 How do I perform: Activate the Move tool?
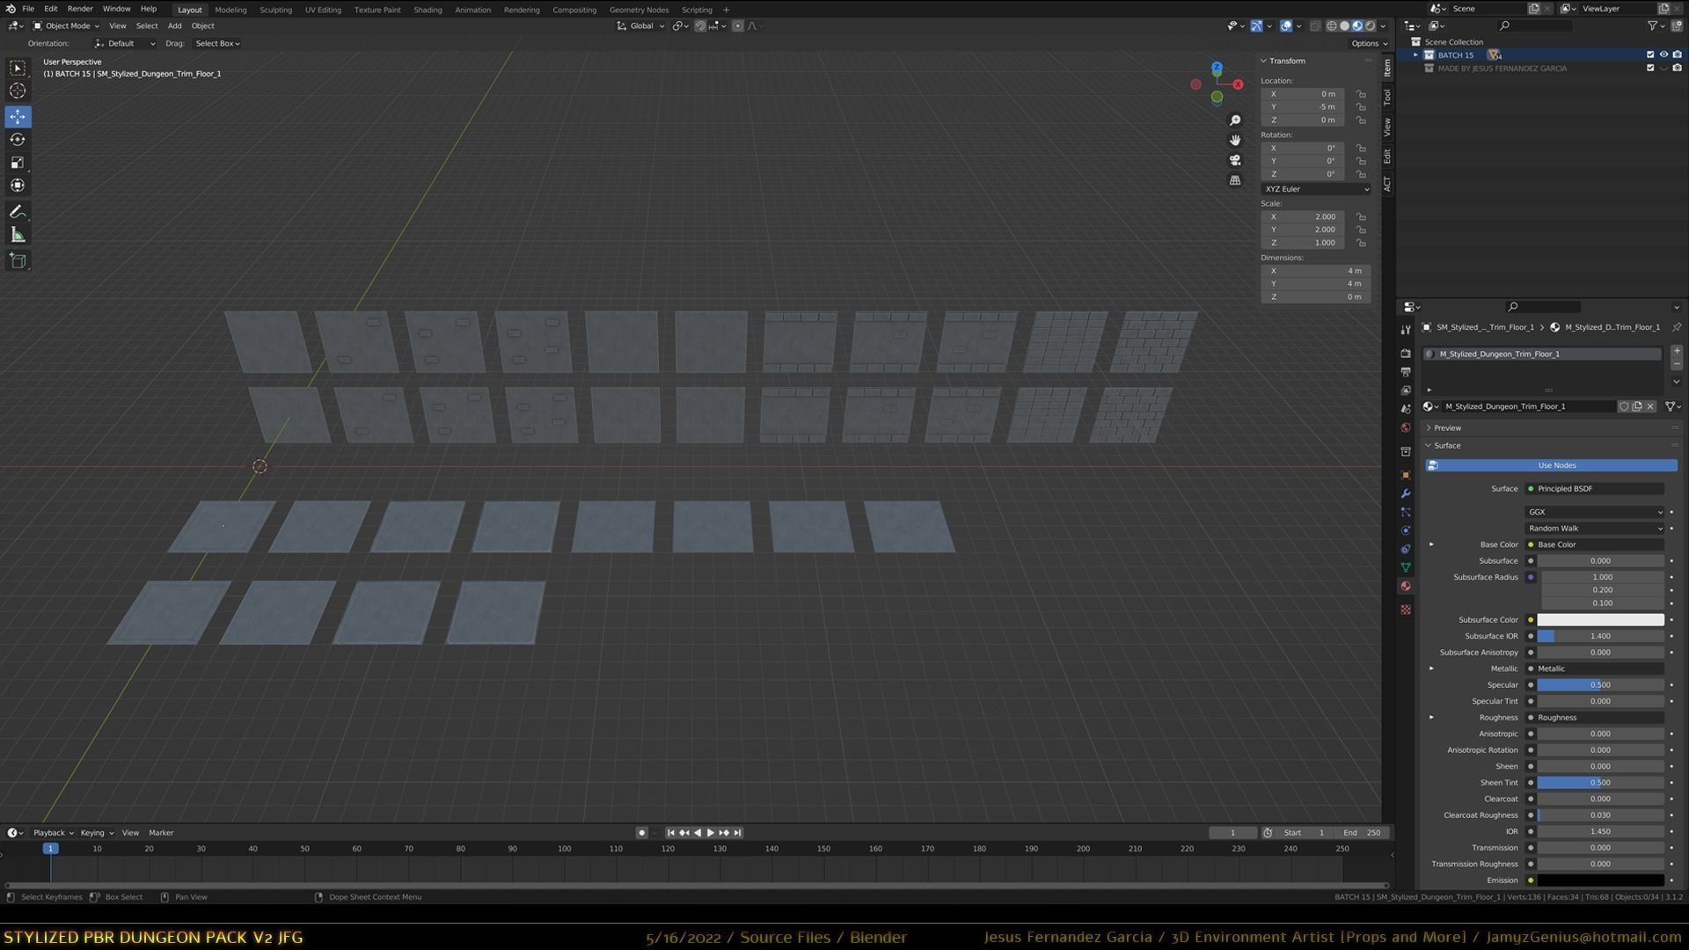coord(18,117)
